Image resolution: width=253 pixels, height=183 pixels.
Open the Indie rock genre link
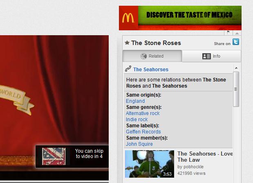pos(137,120)
